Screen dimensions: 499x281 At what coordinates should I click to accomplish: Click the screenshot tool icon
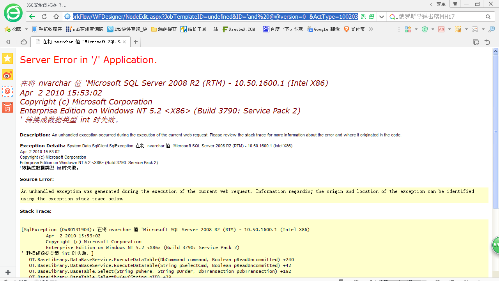pyautogui.click(x=475, y=29)
